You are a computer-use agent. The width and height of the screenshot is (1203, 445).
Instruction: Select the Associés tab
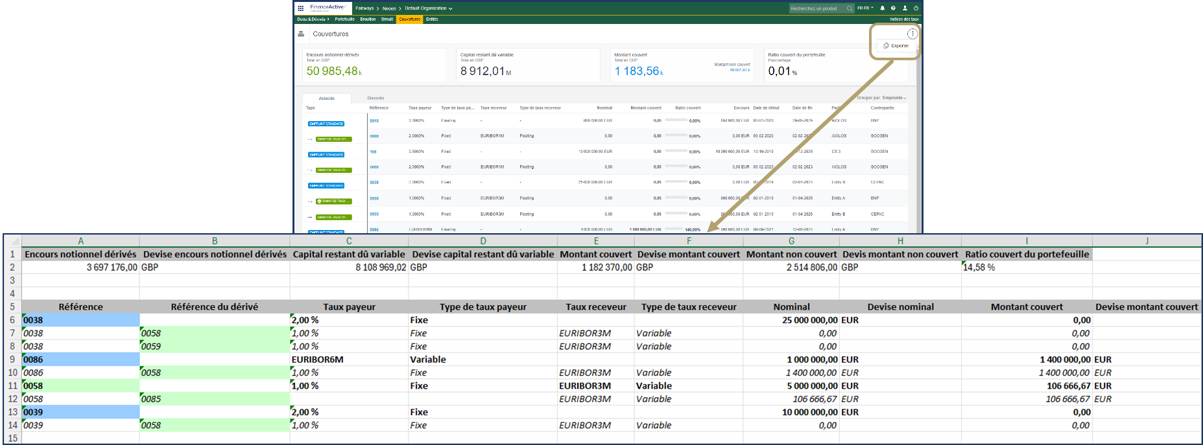point(327,98)
